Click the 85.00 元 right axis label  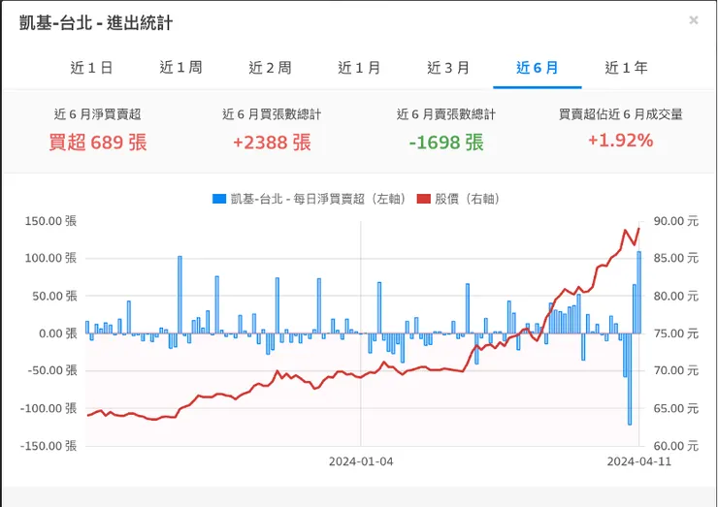676,258
